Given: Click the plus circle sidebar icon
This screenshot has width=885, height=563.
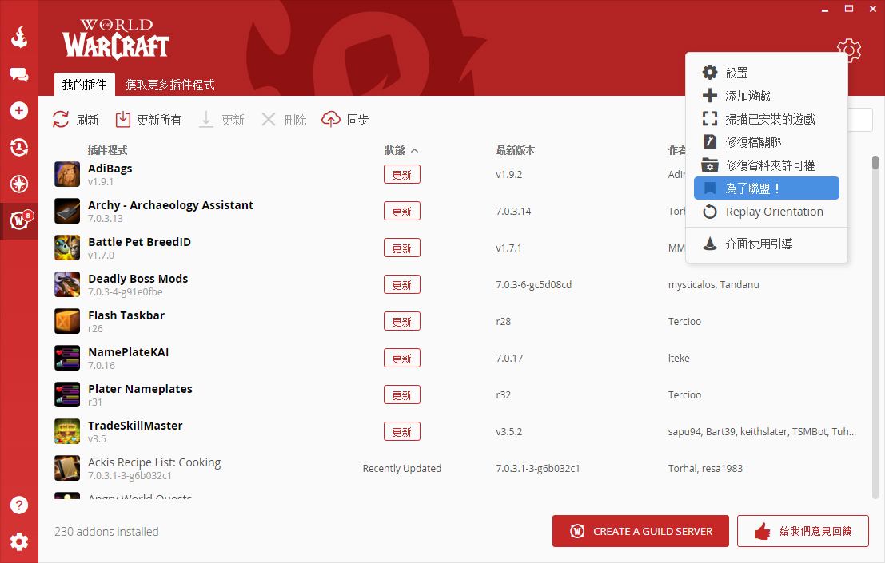Looking at the screenshot, I should tap(19, 110).
